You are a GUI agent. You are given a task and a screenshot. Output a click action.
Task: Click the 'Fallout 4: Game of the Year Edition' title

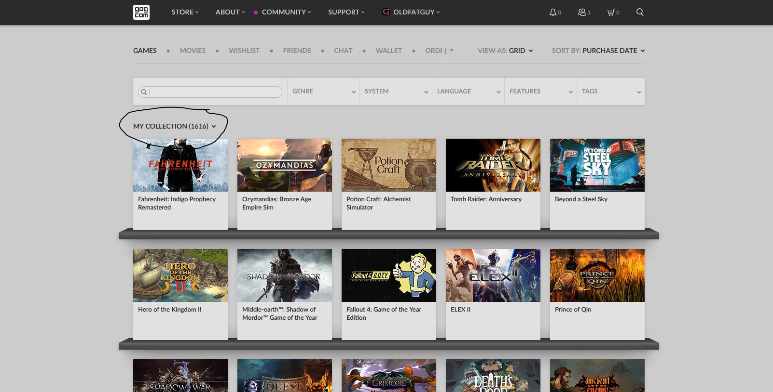tap(384, 314)
